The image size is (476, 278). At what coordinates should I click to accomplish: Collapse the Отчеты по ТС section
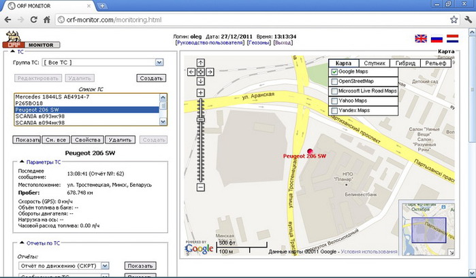click(22, 243)
